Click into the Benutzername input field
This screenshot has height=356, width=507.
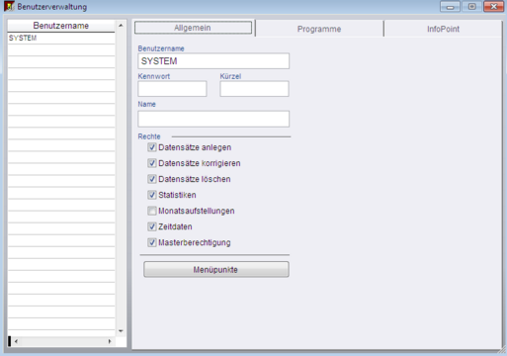(x=213, y=61)
